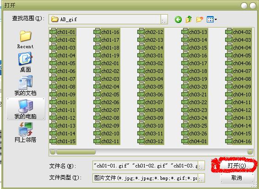Go up one folder level icon

click(x=189, y=19)
